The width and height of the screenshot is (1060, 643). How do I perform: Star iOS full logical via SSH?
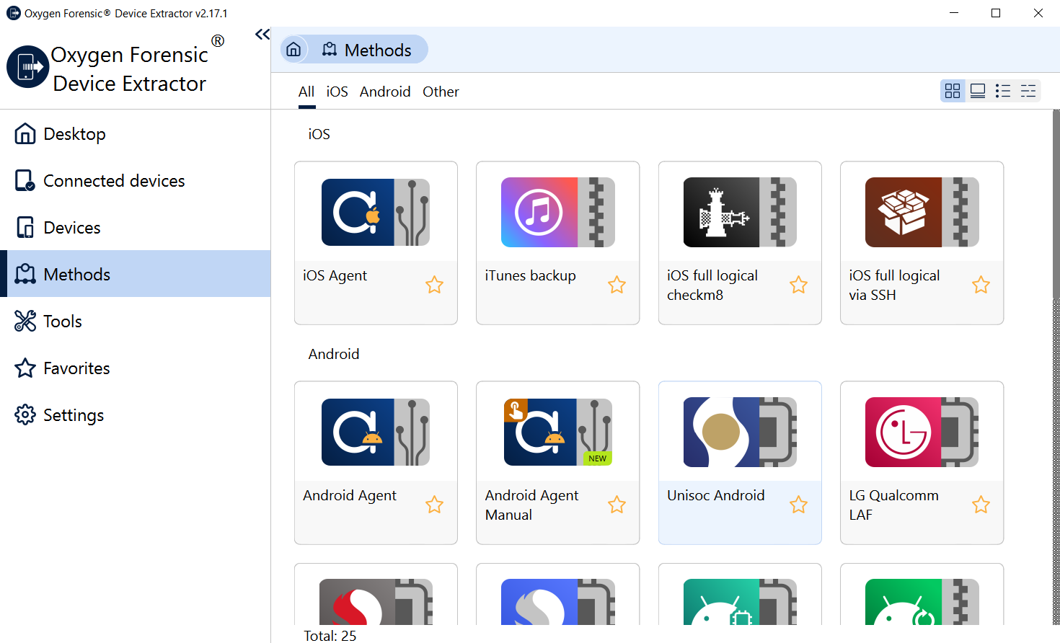click(x=981, y=285)
